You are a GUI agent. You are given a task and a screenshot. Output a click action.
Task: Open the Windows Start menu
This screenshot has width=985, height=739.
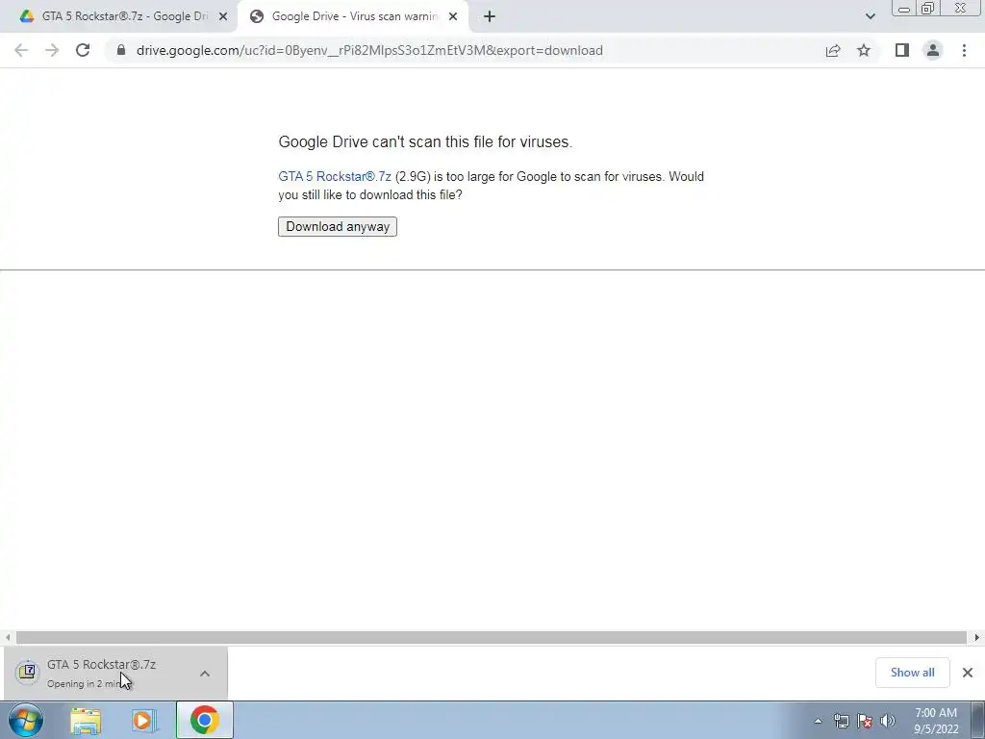(26, 720)
